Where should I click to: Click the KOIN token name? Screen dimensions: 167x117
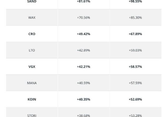pyautogui.click(x=32, y=99)
